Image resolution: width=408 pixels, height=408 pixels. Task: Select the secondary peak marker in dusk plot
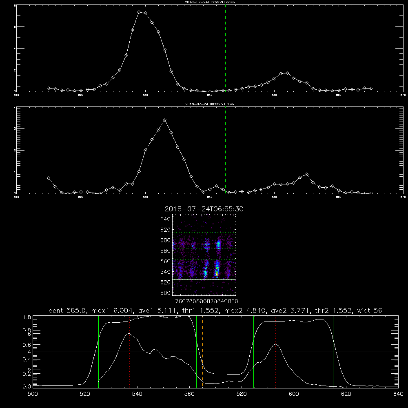pos(306,174)
